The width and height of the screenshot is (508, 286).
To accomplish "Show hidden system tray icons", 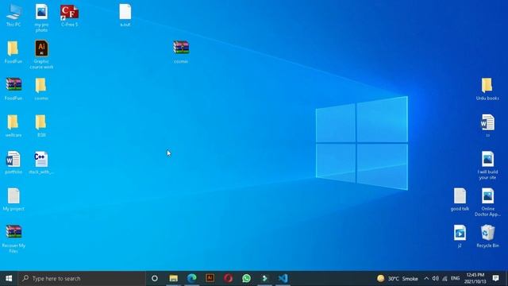I will point(426,278).
